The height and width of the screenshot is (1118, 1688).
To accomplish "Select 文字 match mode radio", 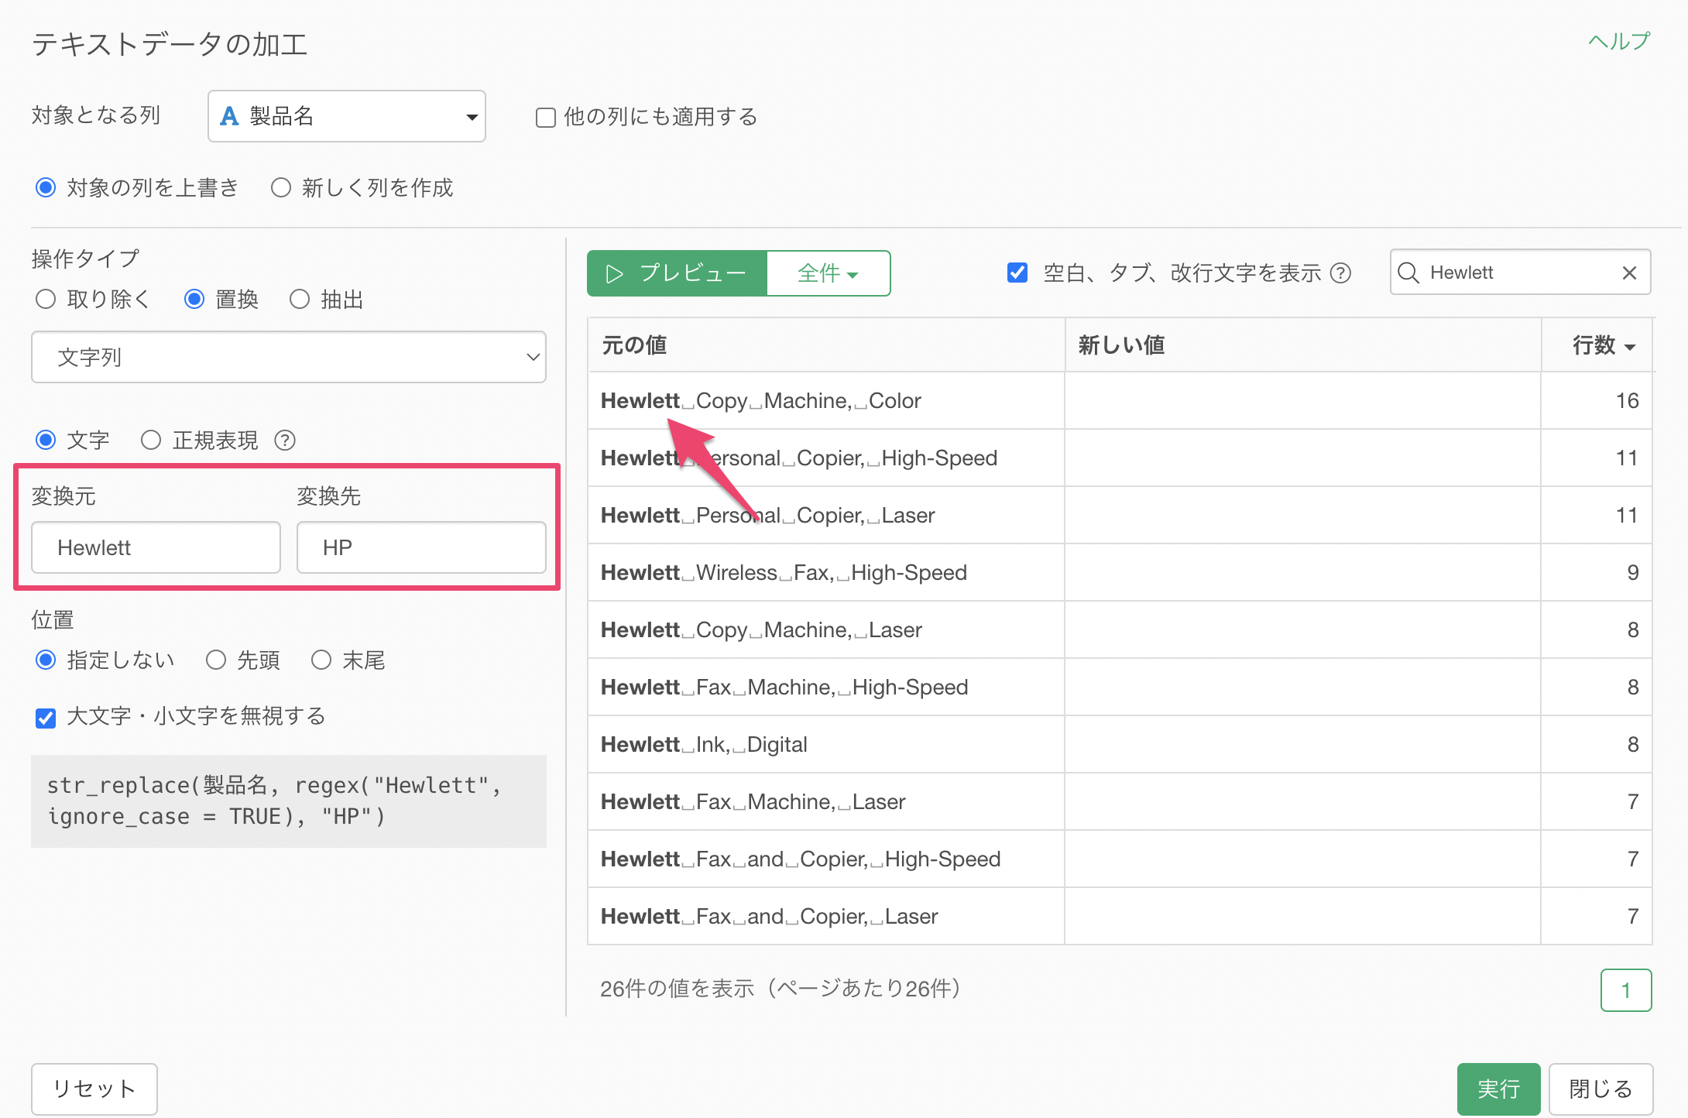I will click(x=46, y=441).
